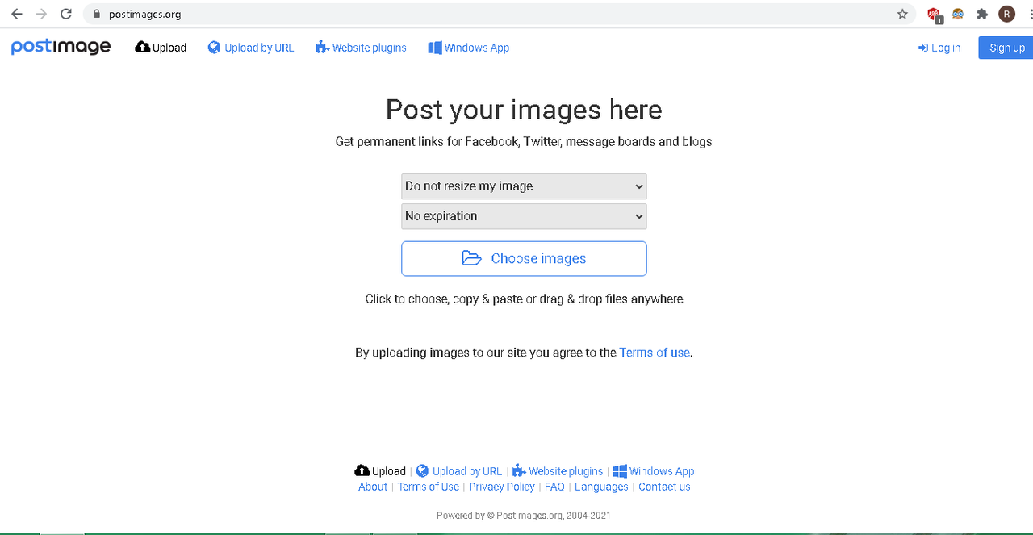Open Upload by URL in header

tap(251, 48)
